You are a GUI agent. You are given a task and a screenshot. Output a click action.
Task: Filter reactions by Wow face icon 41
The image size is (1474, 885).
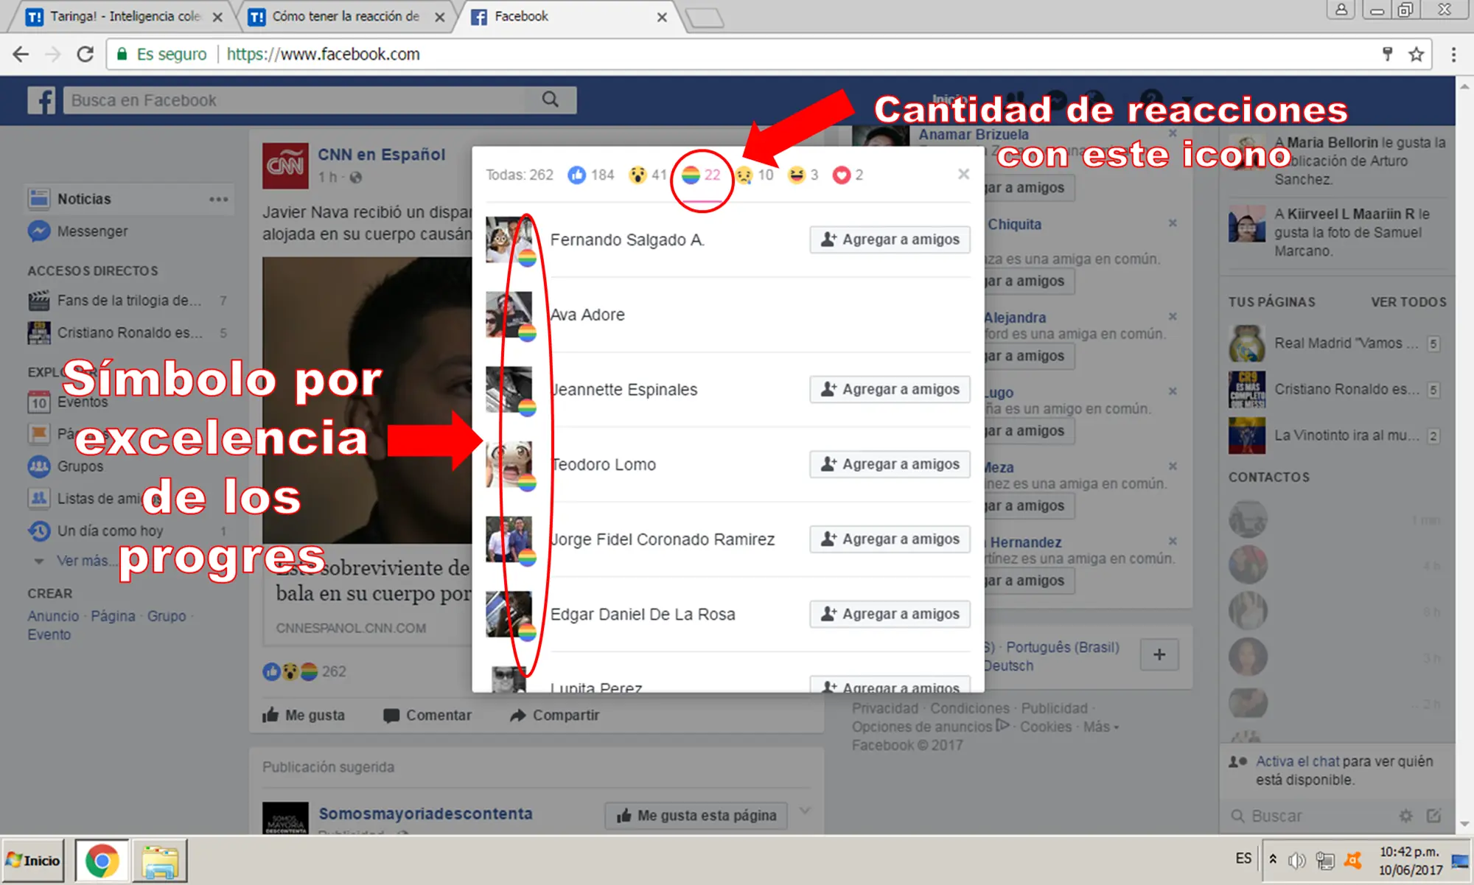pyautogui.click(x=648, y=175)
